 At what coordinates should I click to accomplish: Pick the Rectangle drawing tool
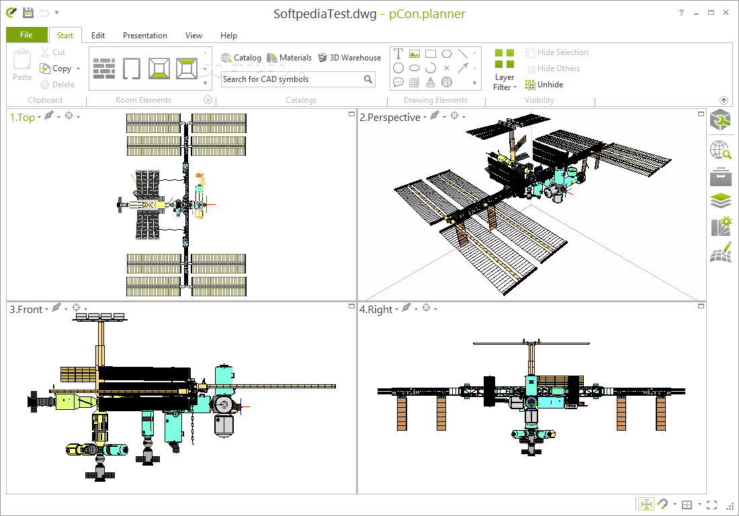coord(430,54)
